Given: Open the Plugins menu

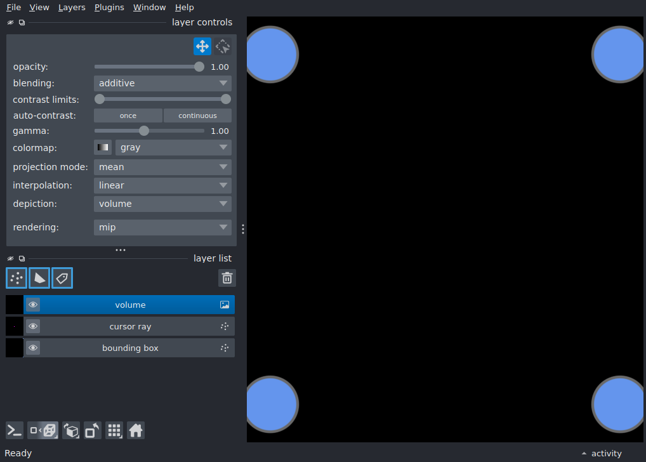Looking at the screenshot, I should tap(109, 8).
